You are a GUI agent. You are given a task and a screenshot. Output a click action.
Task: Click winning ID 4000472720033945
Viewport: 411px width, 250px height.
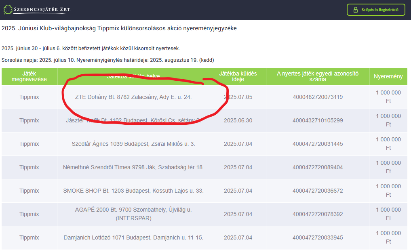coord(318,238)
